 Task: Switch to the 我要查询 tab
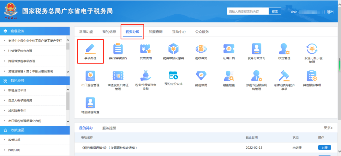(155, 32)
